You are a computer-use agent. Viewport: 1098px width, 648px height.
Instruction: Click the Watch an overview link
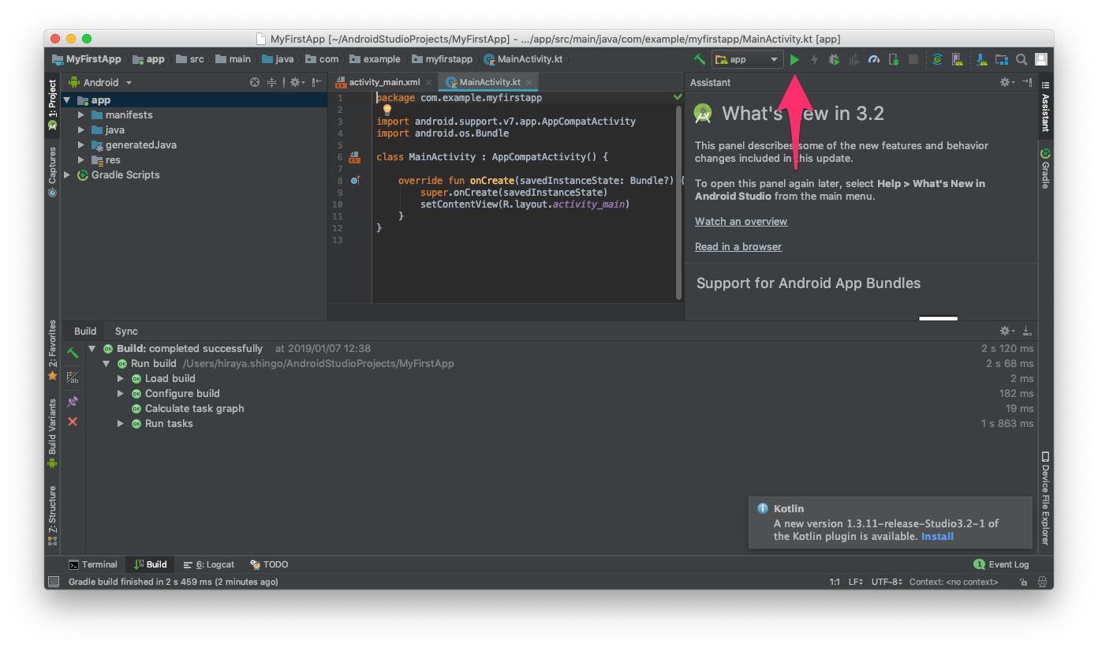[x=741, y=222]
